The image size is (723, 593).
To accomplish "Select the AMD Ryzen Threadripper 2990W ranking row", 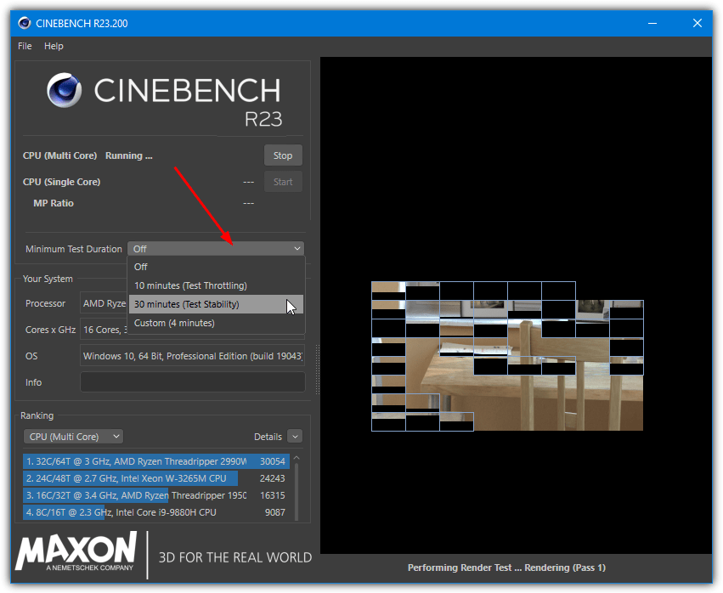I will [156, 461].
